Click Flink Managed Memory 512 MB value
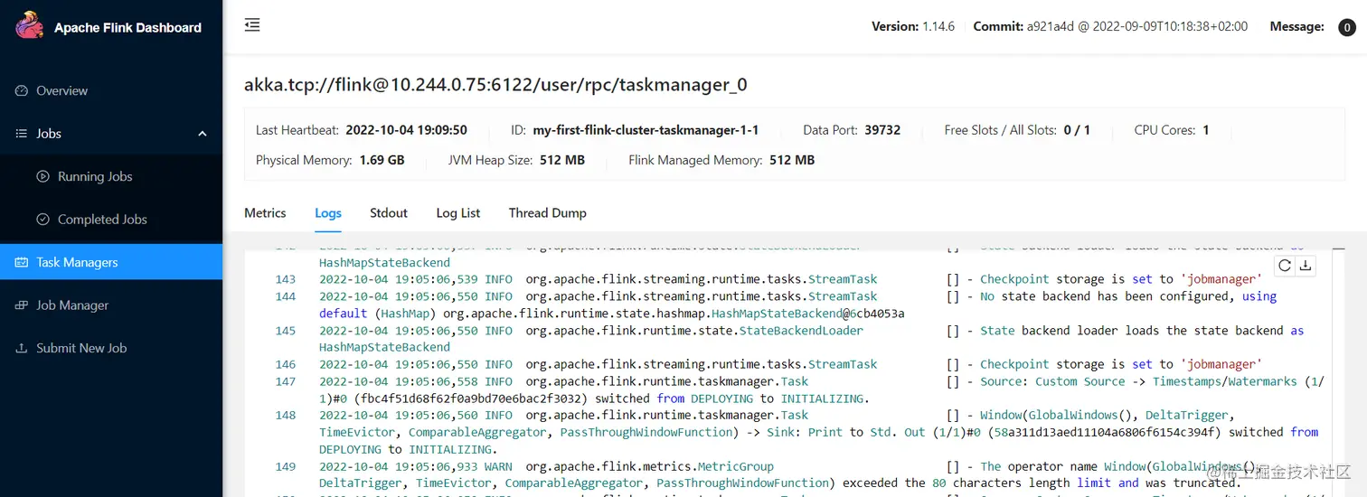Screen dimensions: 1367x497 click(x=792, y=160)
